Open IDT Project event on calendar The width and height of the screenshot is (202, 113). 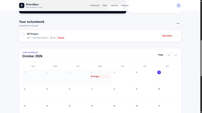coord(100,76)
